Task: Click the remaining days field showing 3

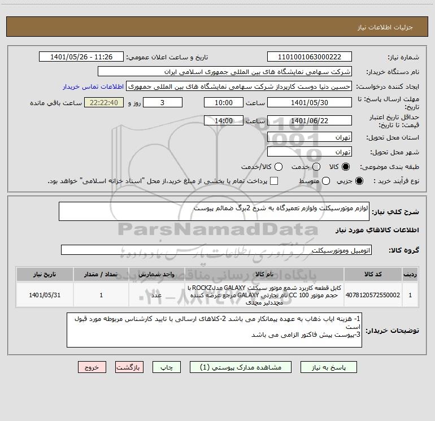Action: (163, 102)
